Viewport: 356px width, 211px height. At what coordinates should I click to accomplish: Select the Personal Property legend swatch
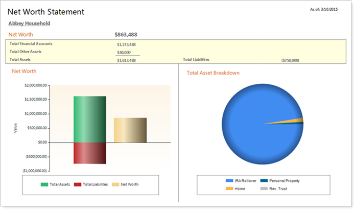click(264, 181)
